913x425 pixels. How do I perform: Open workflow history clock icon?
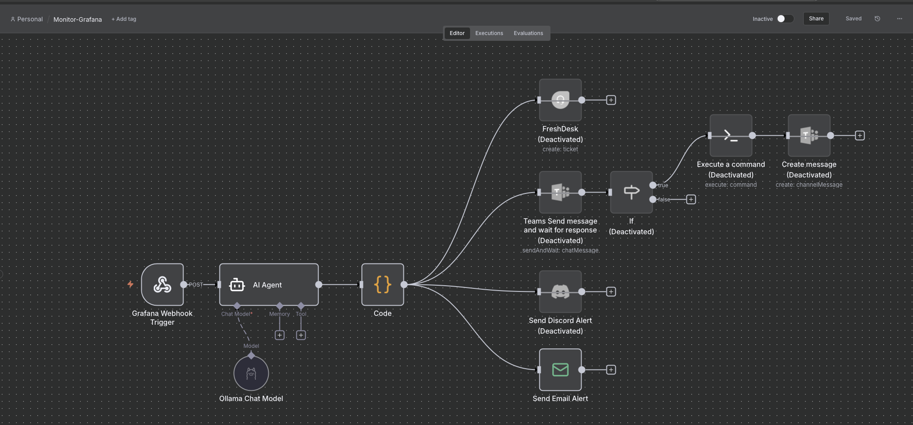877,19
